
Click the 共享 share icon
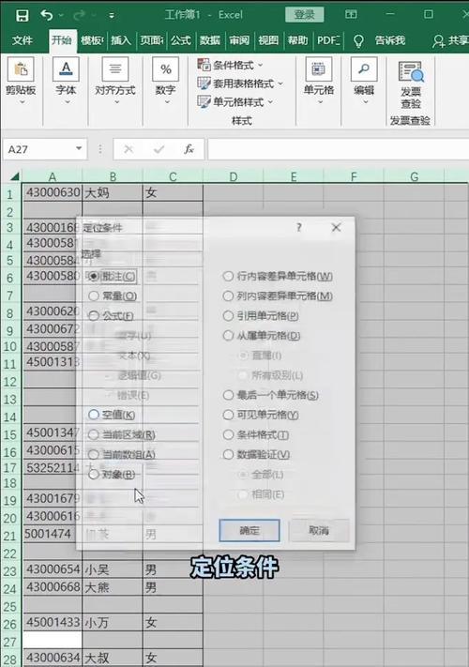(450, 41)
